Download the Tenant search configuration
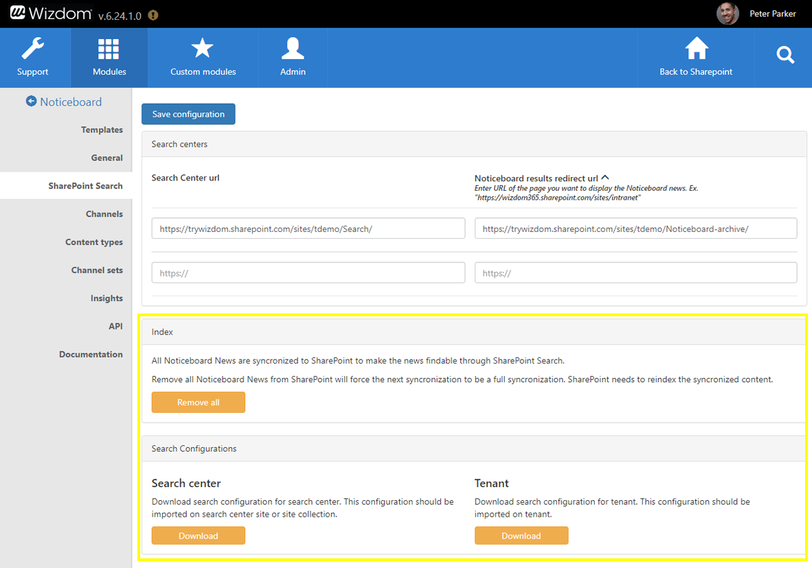 521,536
